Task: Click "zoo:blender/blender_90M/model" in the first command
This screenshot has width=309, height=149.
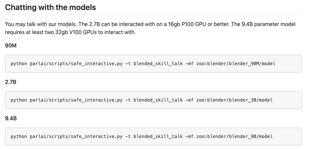Action: coord(235,63)
